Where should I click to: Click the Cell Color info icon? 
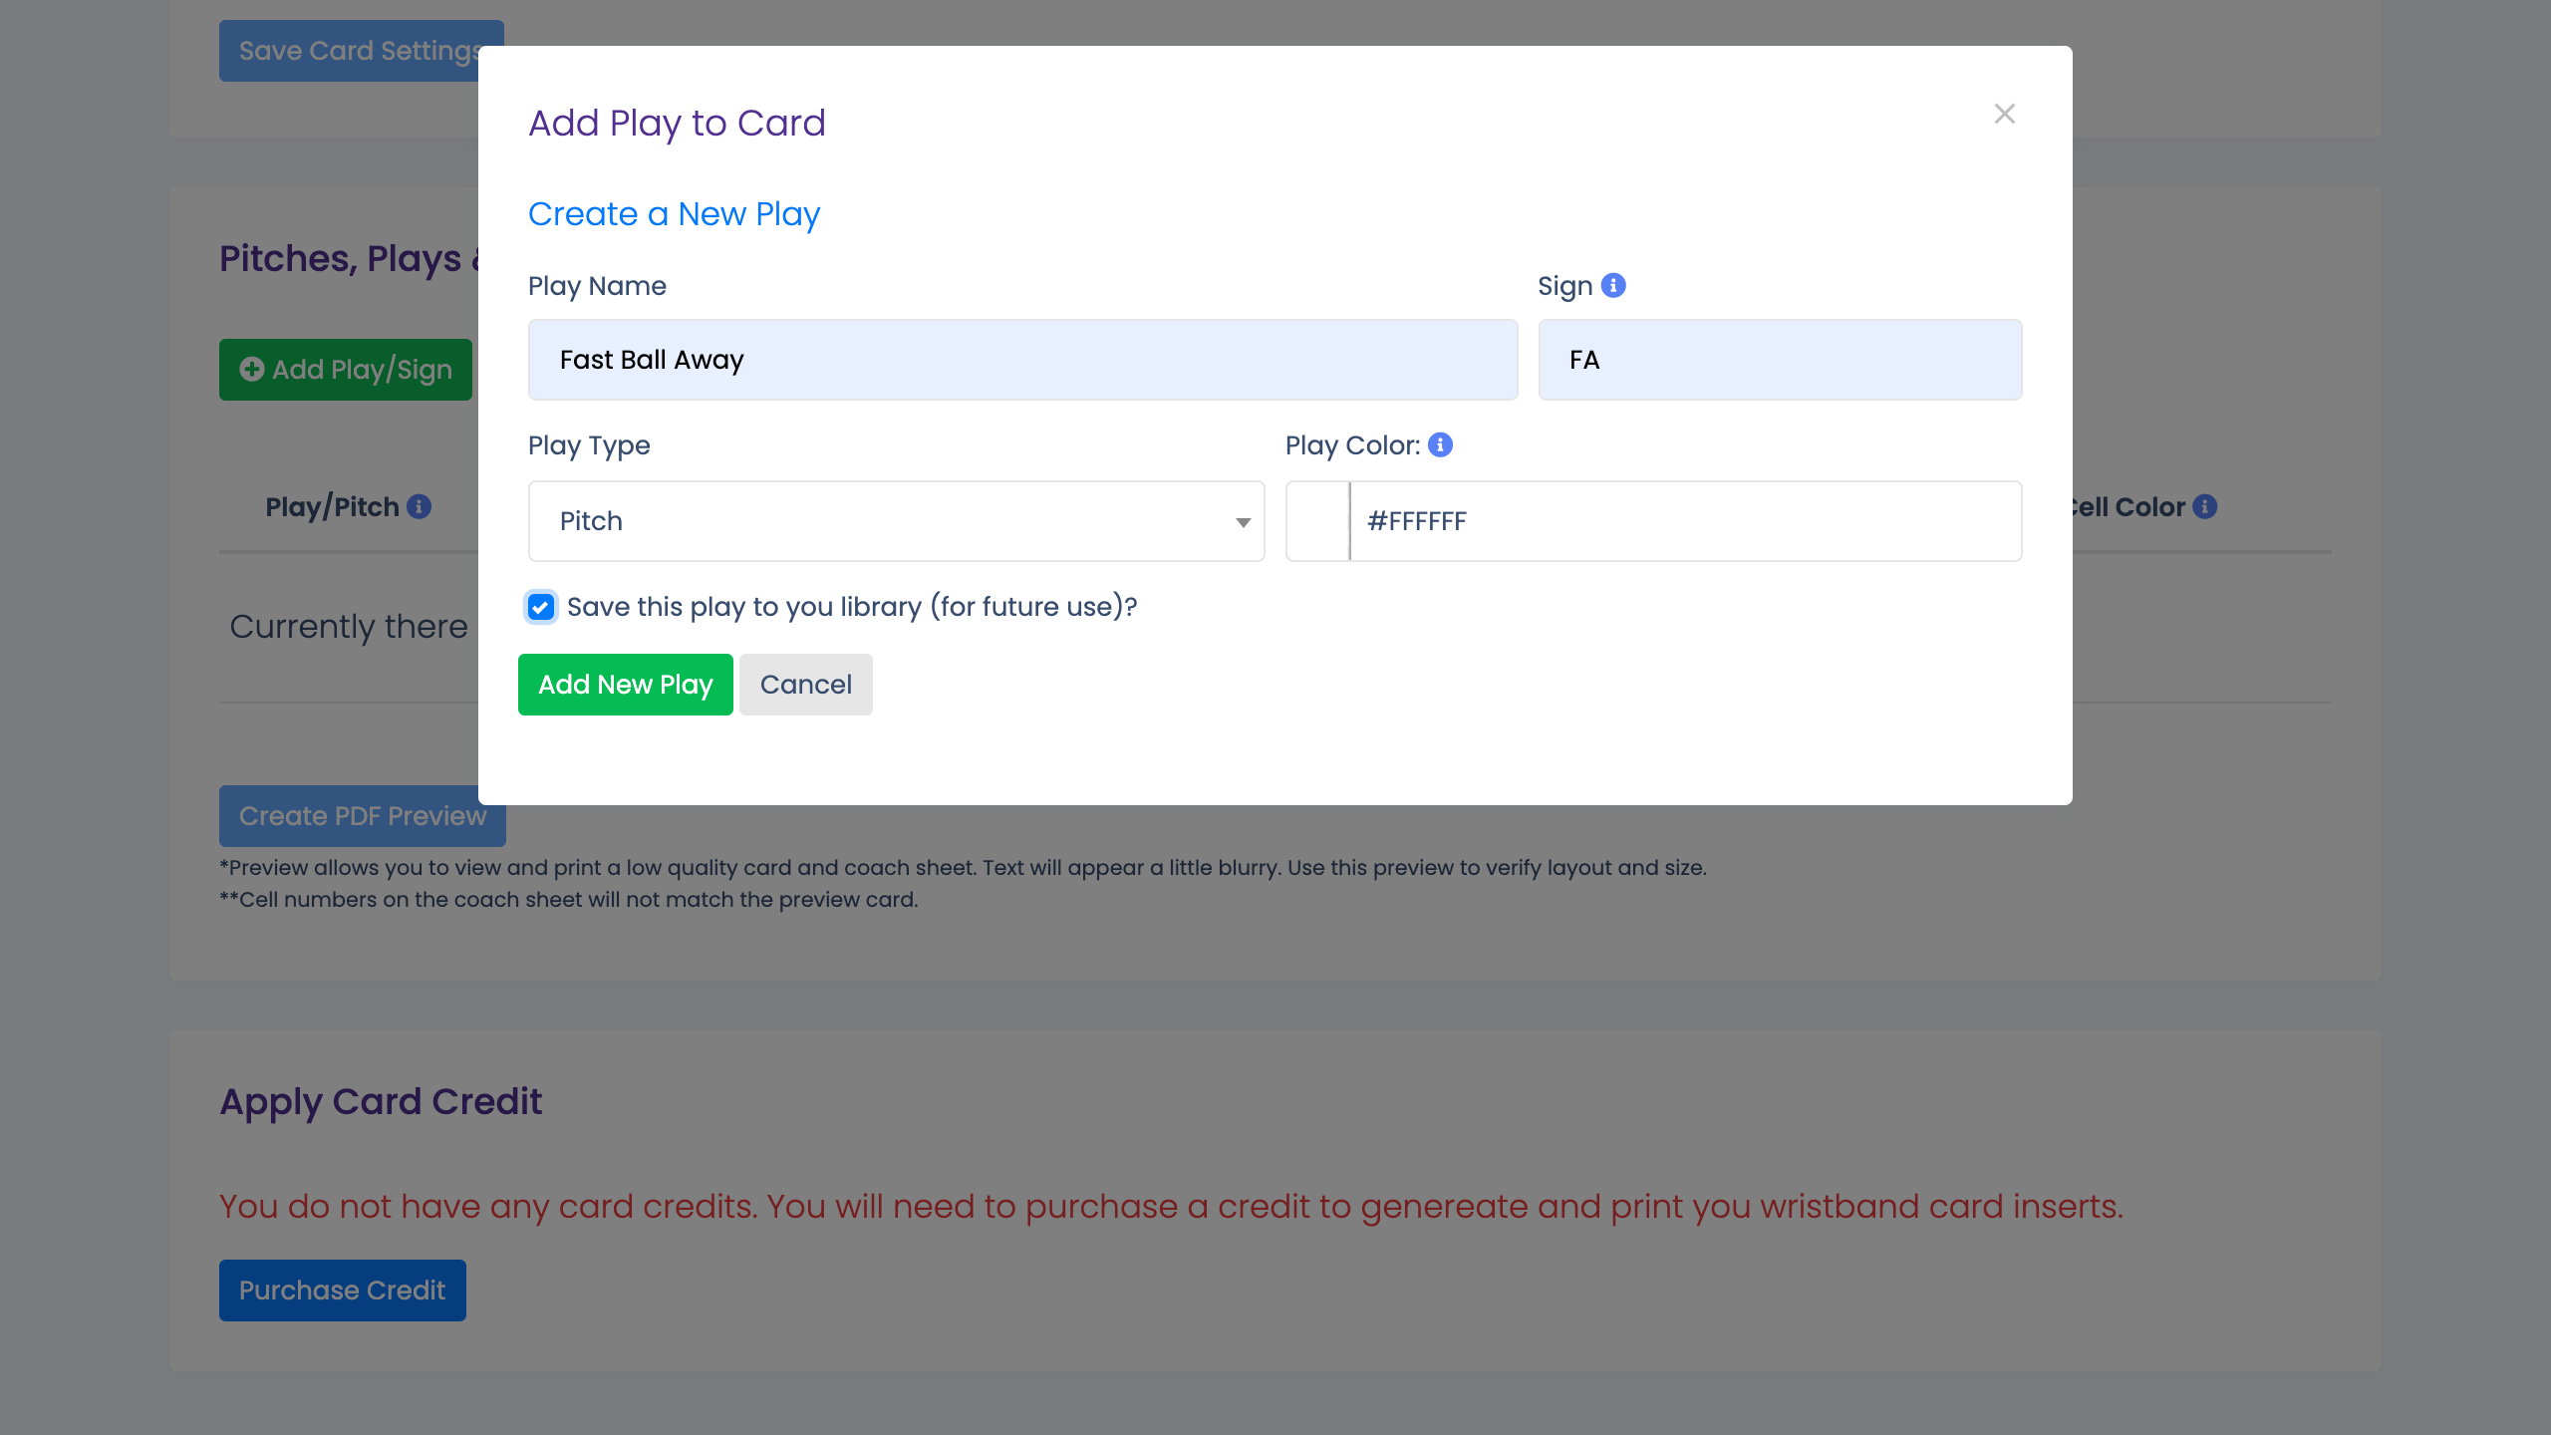pyautogui.click(x=2202, y=507)
